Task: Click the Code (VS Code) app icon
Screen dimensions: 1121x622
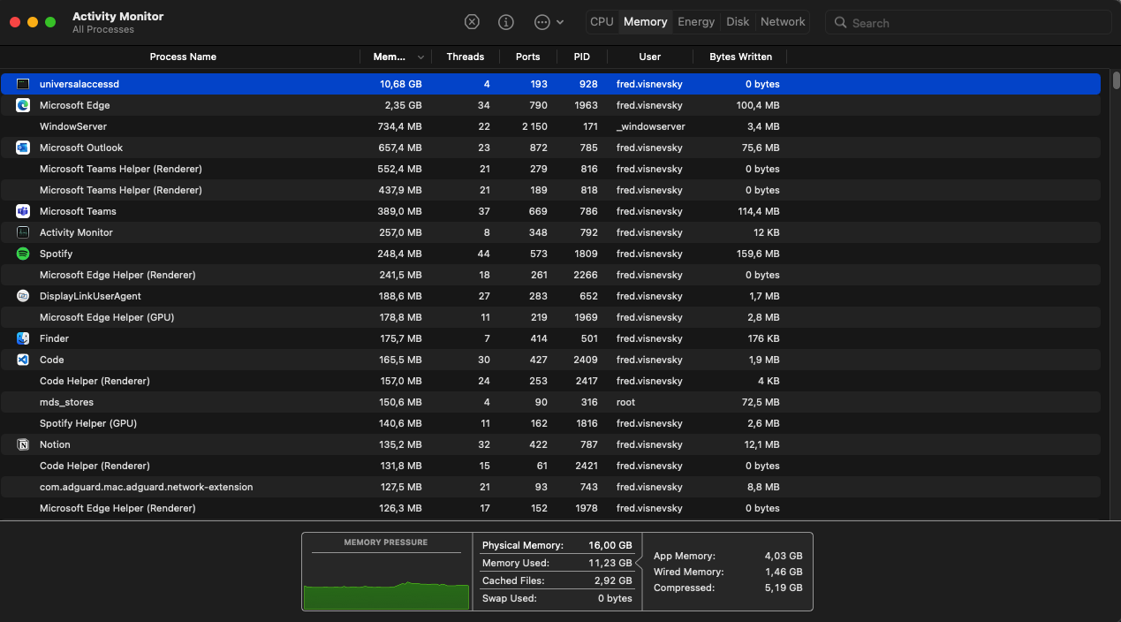Action: 23,360
